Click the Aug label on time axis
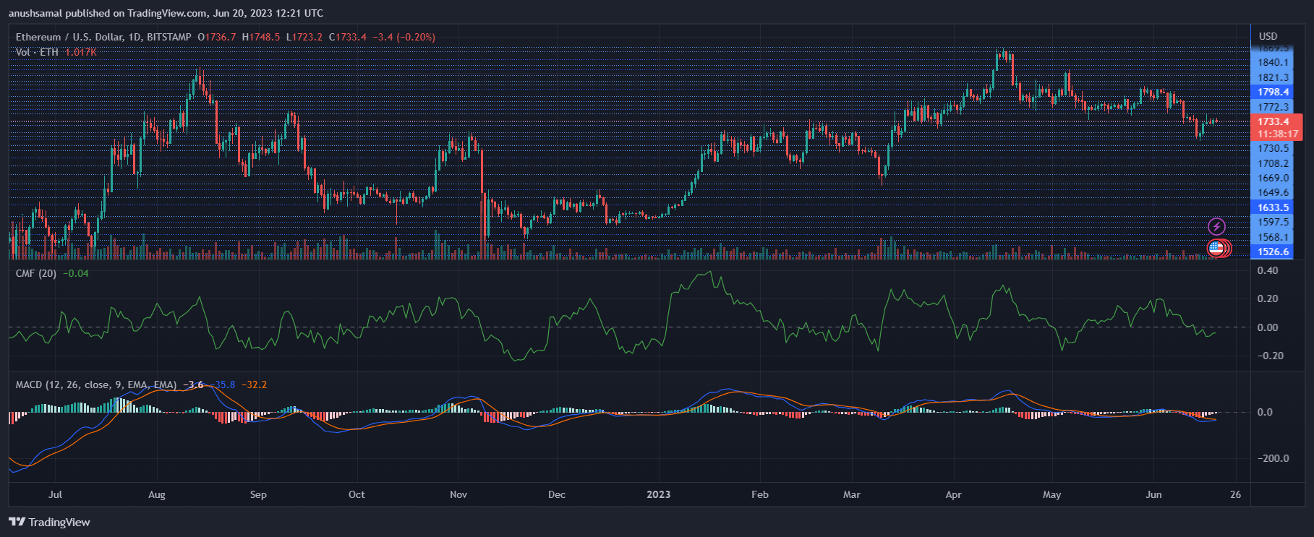The height and width of the screenshot is (537, 1314). 156,494
